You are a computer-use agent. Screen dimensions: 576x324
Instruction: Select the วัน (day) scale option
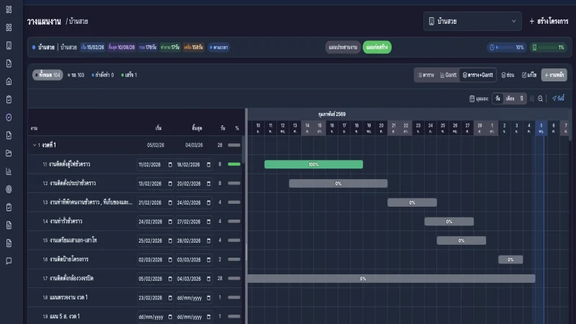pyautogui.click(x=498, y=98)
